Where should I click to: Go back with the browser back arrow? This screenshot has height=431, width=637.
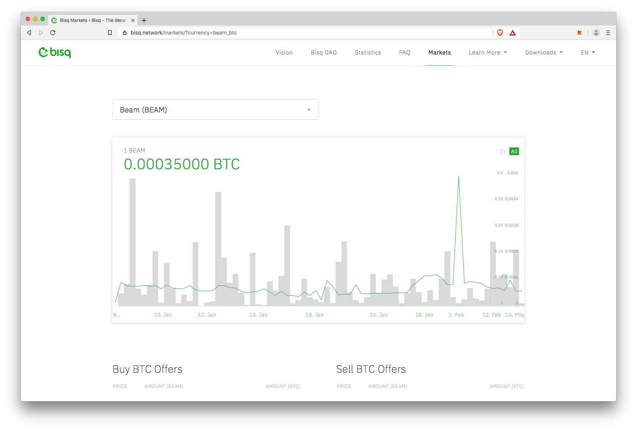[x=29, y=33]
